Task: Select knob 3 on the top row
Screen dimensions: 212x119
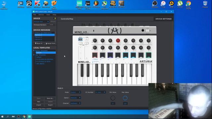Action: coord(110,40)
